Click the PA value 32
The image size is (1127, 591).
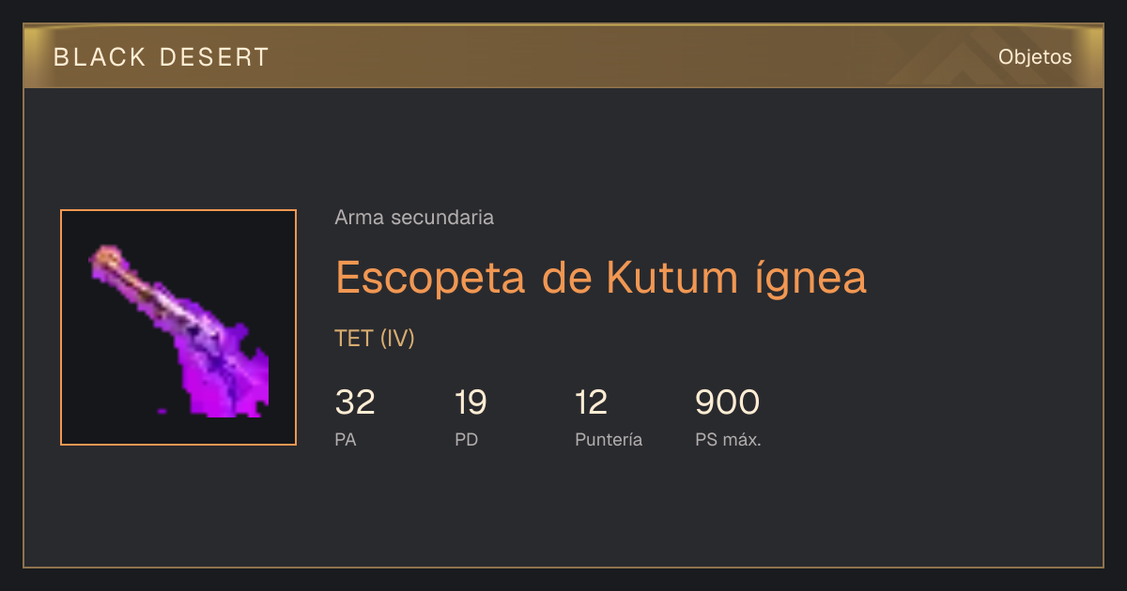(355, 402)
